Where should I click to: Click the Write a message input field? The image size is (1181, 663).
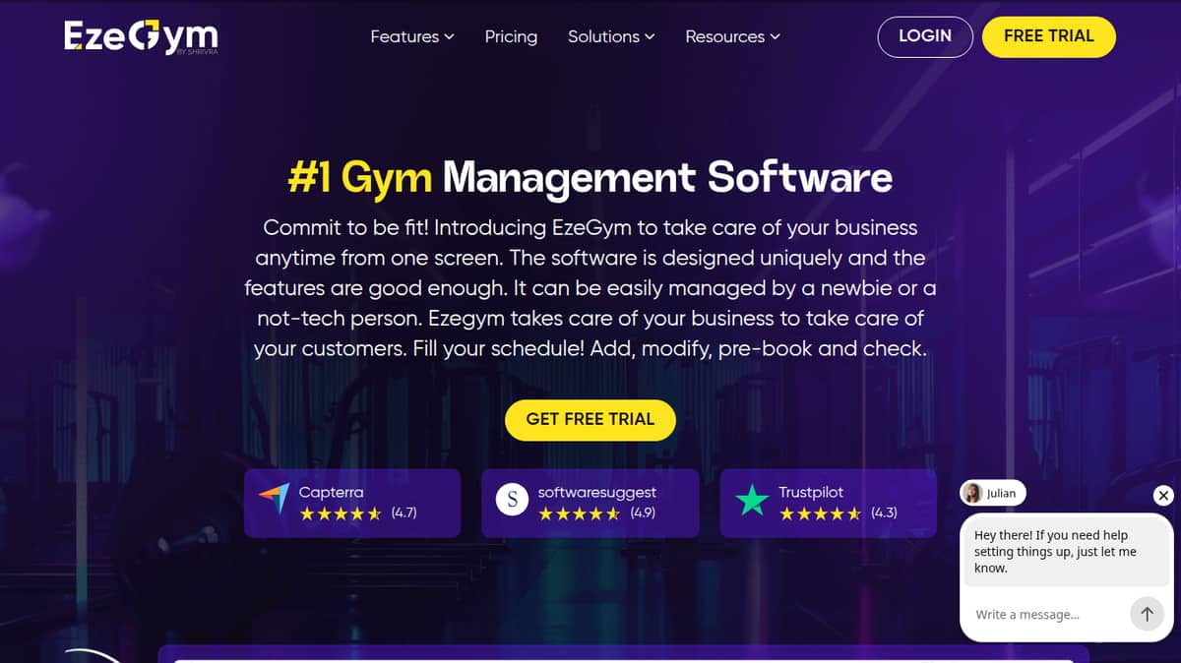pyautogui.click(x=1048, y=614)
